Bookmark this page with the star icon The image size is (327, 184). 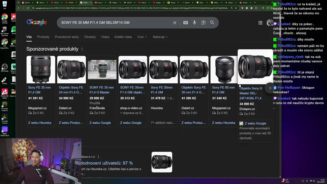(236, 8)
